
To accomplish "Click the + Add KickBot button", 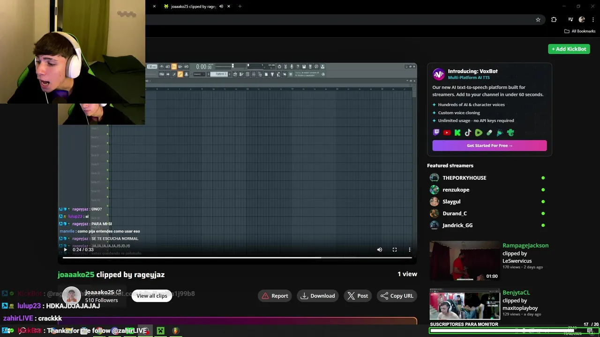I will point(569,49).
